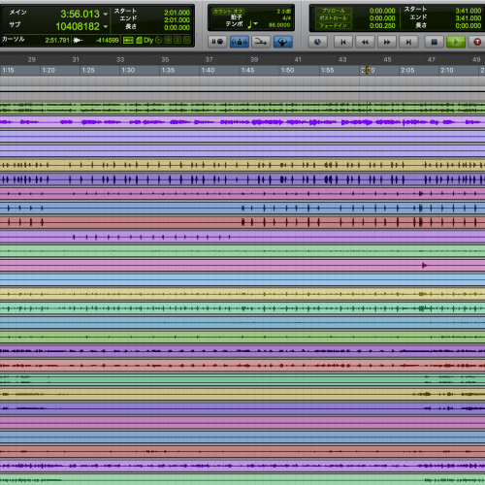Toggle the MIDI merge button
This screenshot has height=485, width=485.
261,42
